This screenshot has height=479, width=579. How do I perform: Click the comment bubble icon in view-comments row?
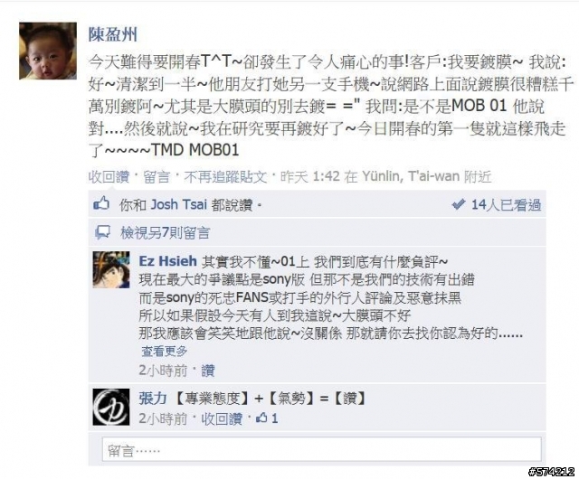click(x=102, y=233)
